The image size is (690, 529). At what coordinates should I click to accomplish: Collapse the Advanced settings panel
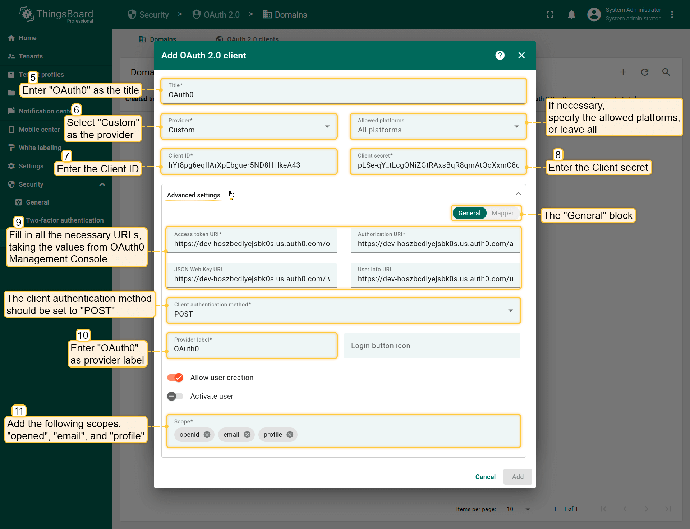point(518,194)
